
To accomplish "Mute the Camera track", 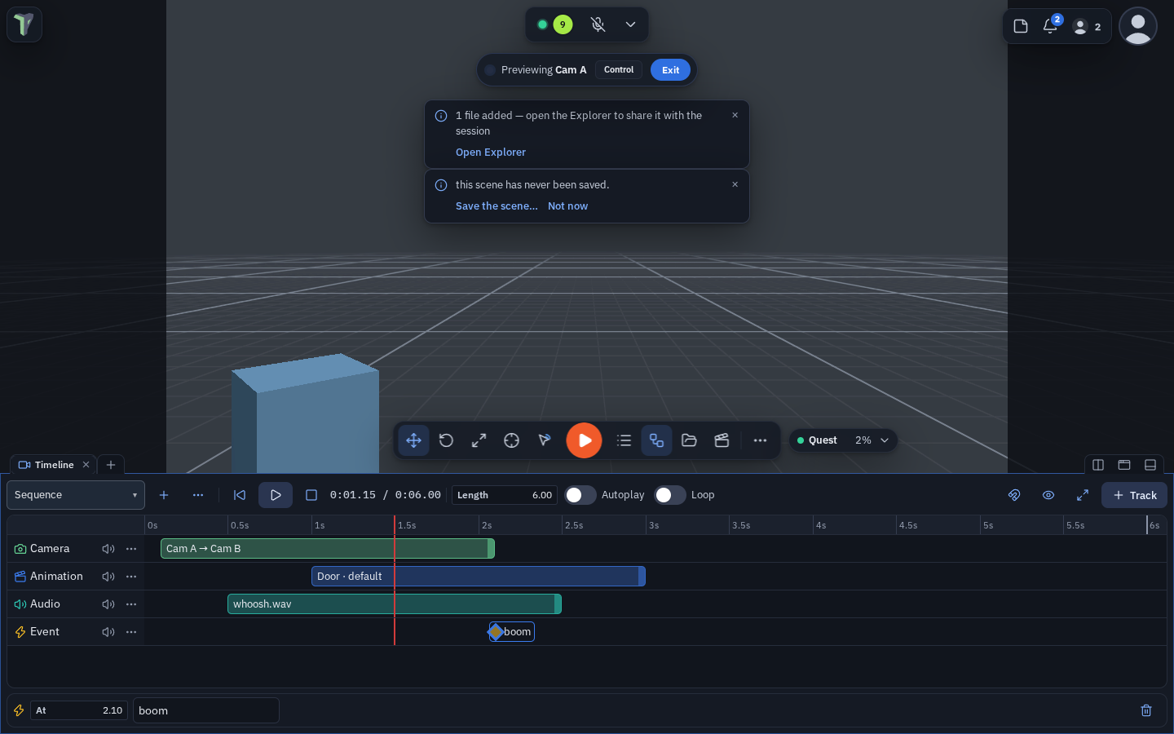I will pyautogui.click(x=108, y=549).
